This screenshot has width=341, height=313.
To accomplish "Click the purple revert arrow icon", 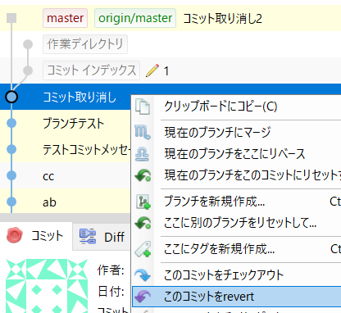I will tap(143, 297).
